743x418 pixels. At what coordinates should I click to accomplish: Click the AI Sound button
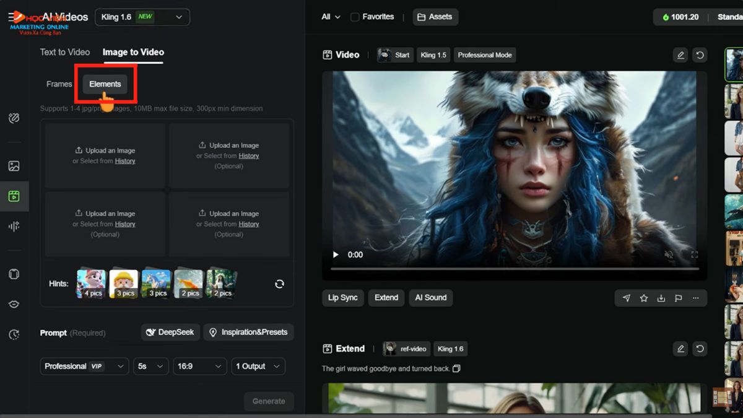(431, 298)
